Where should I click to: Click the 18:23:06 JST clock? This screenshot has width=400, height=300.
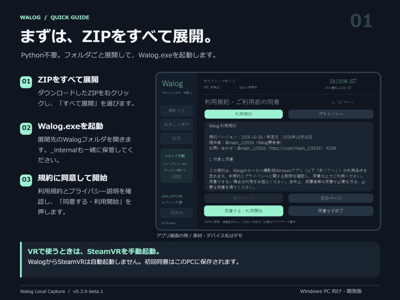(343, 81)
